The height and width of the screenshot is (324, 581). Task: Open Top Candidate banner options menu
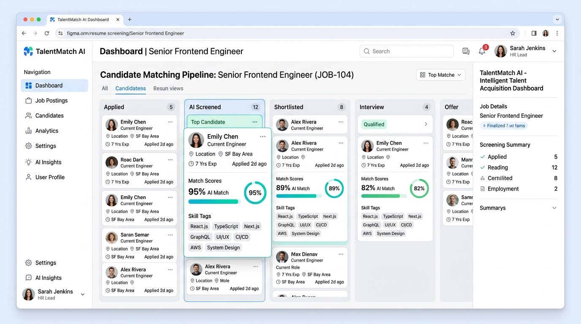coord(255,122)
